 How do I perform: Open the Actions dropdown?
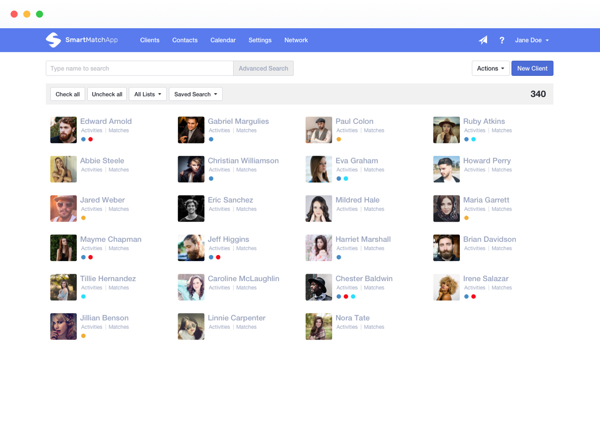(x=490, y=68)
